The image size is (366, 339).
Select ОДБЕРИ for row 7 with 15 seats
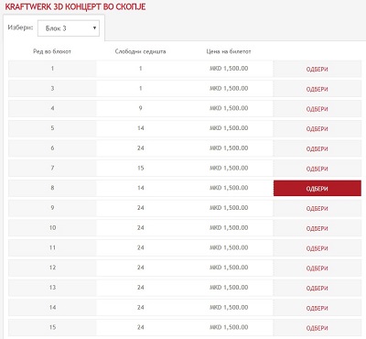pos(318,169)
